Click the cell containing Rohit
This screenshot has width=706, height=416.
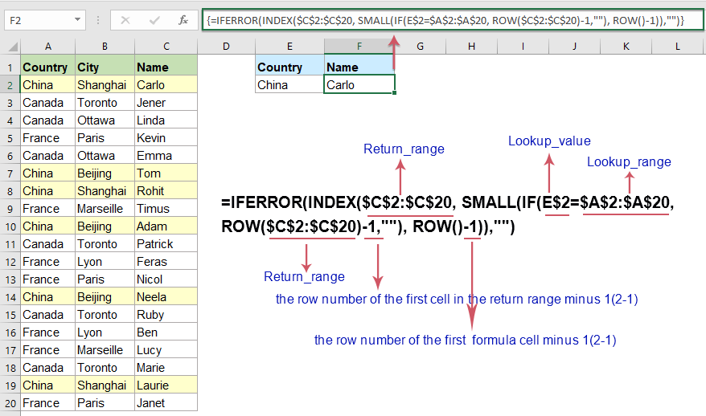coord(166,190)
